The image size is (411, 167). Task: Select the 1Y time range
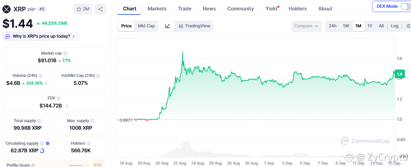pyautogui.click(x=370, y=26)
